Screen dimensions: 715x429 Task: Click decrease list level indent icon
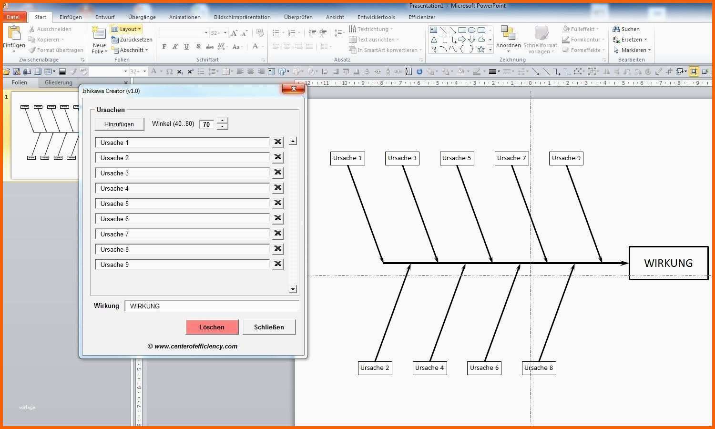point(312,33)
